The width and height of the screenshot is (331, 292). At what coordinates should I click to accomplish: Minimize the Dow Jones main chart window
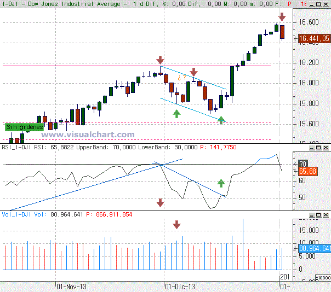coord(312,4)
